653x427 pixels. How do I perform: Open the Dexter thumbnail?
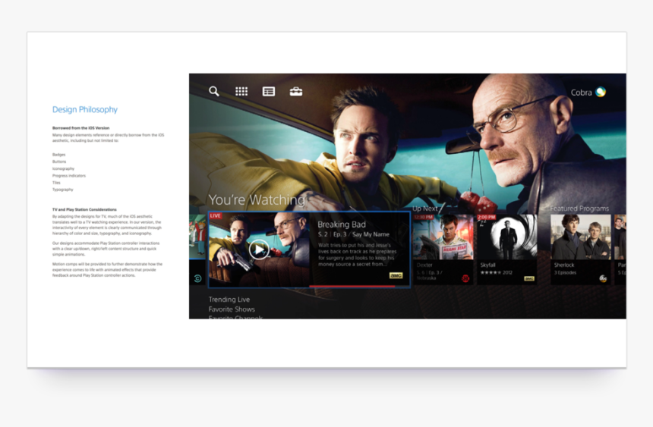443,237
